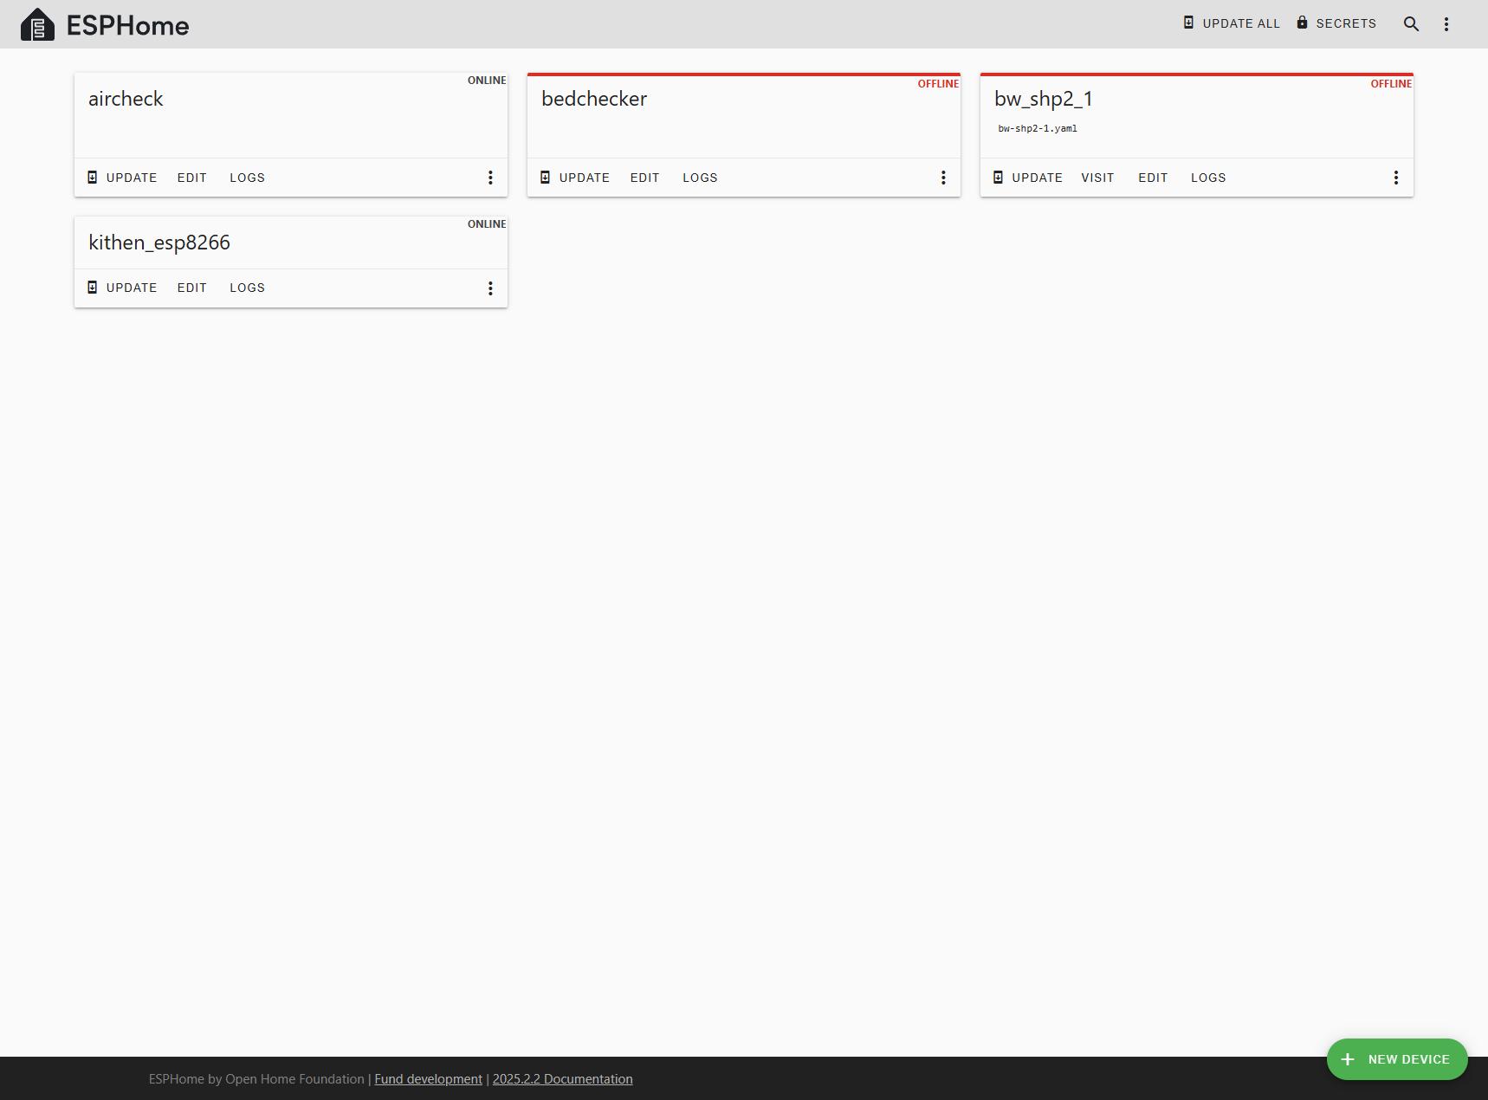View bw_shp2_1 logs

(x=1208, y=178)
